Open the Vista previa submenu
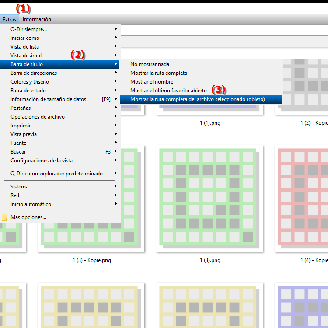Image resolution: width=328 pixels, height=328 pixels. tap(60, 134)
